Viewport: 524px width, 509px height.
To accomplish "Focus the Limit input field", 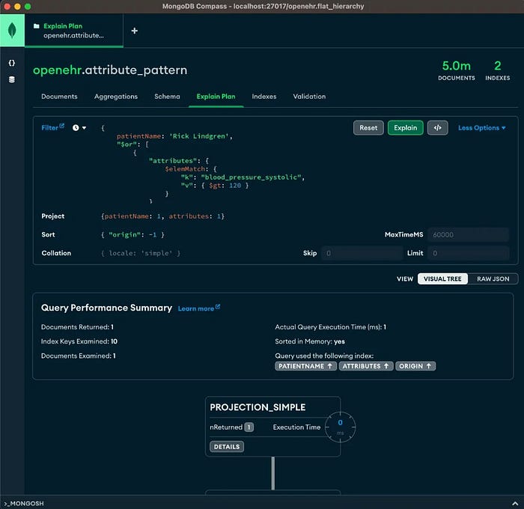I will point(468,253).
